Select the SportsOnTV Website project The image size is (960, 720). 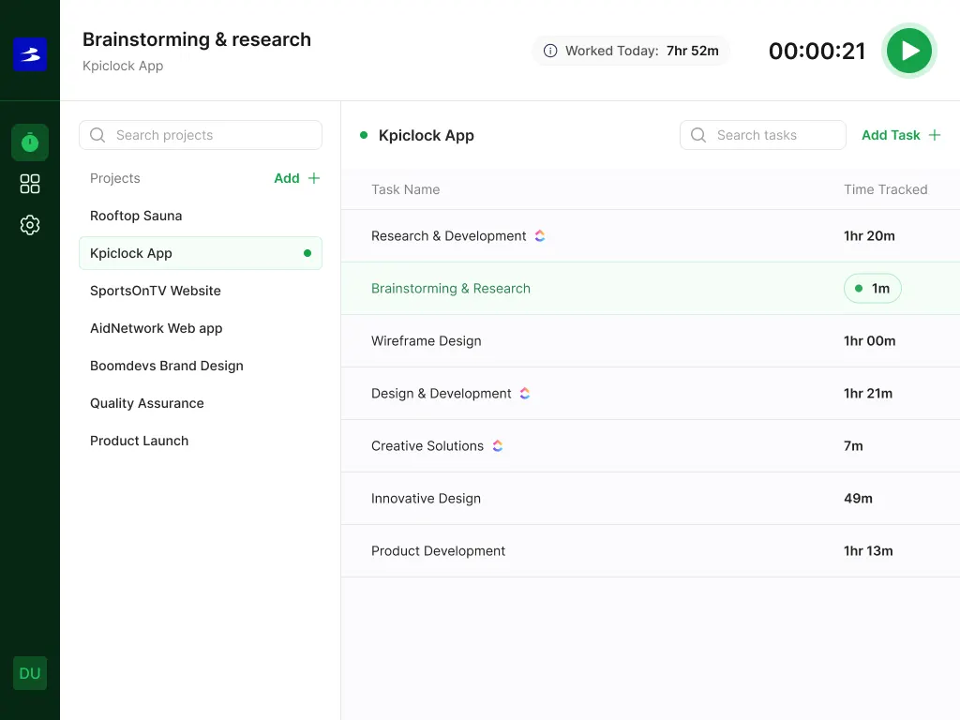point(201,291)
